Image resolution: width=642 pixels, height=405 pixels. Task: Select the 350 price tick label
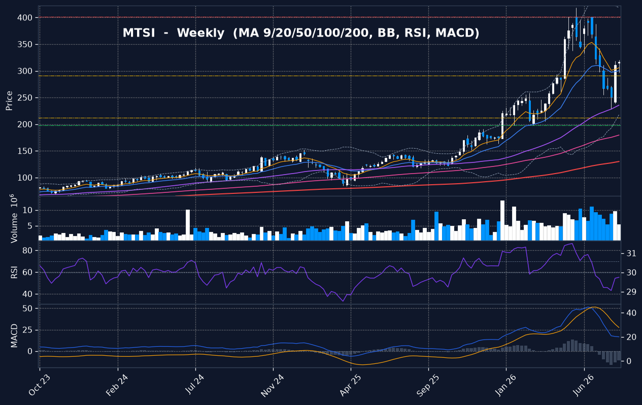coord(25,45)
